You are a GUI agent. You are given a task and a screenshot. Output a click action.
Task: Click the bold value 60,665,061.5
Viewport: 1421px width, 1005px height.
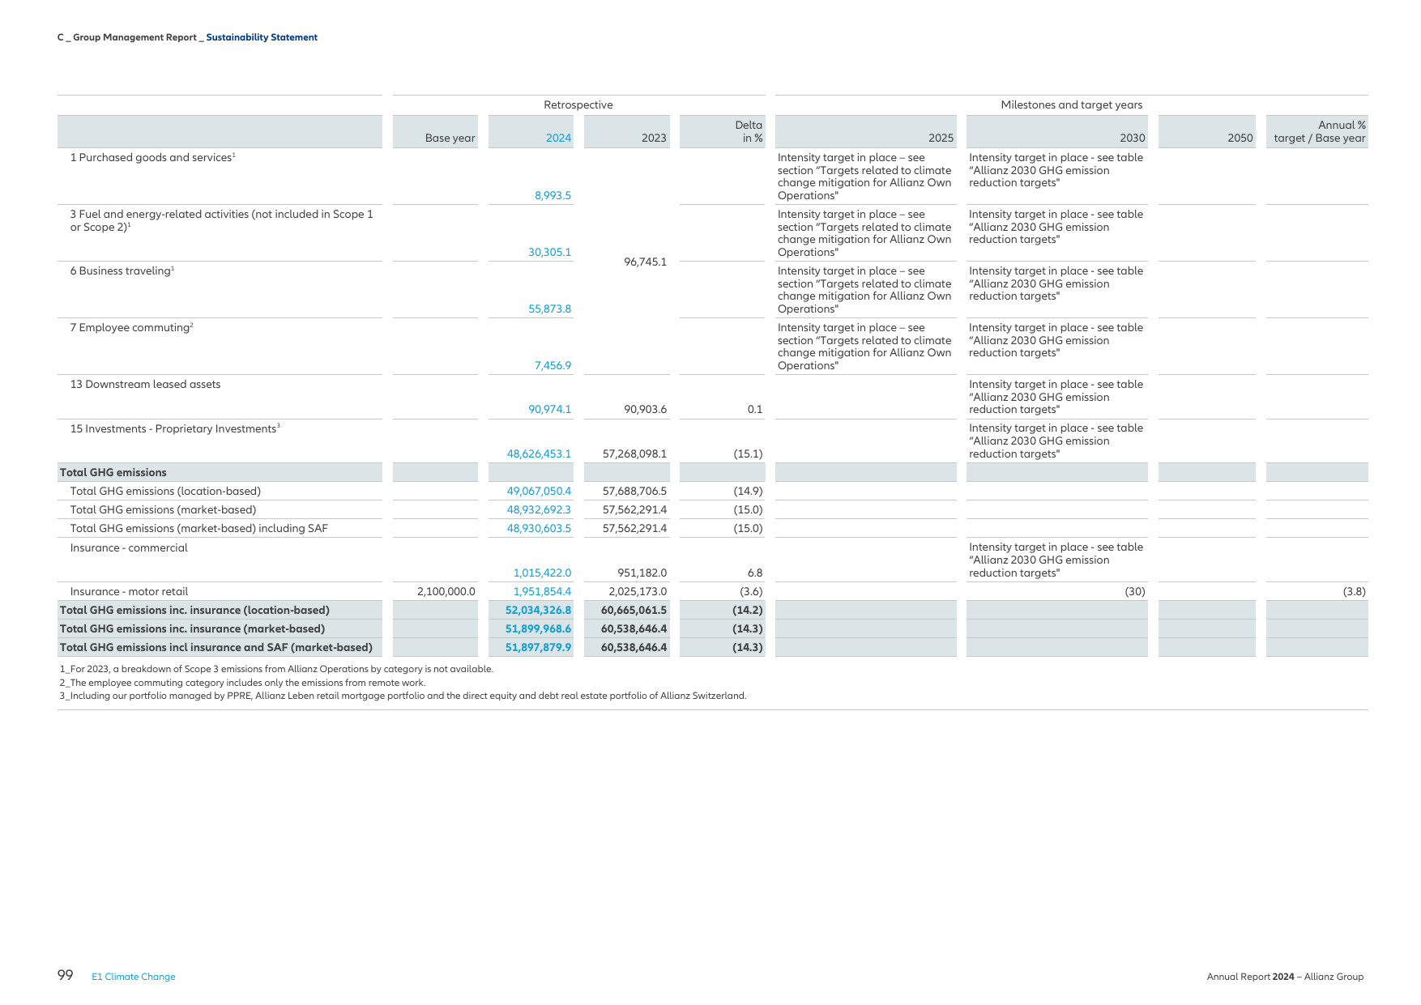(x=634, y=610)
